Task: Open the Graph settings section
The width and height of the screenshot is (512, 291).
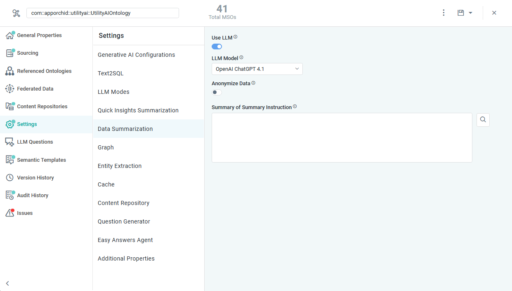Action: (x=149, y=147)
